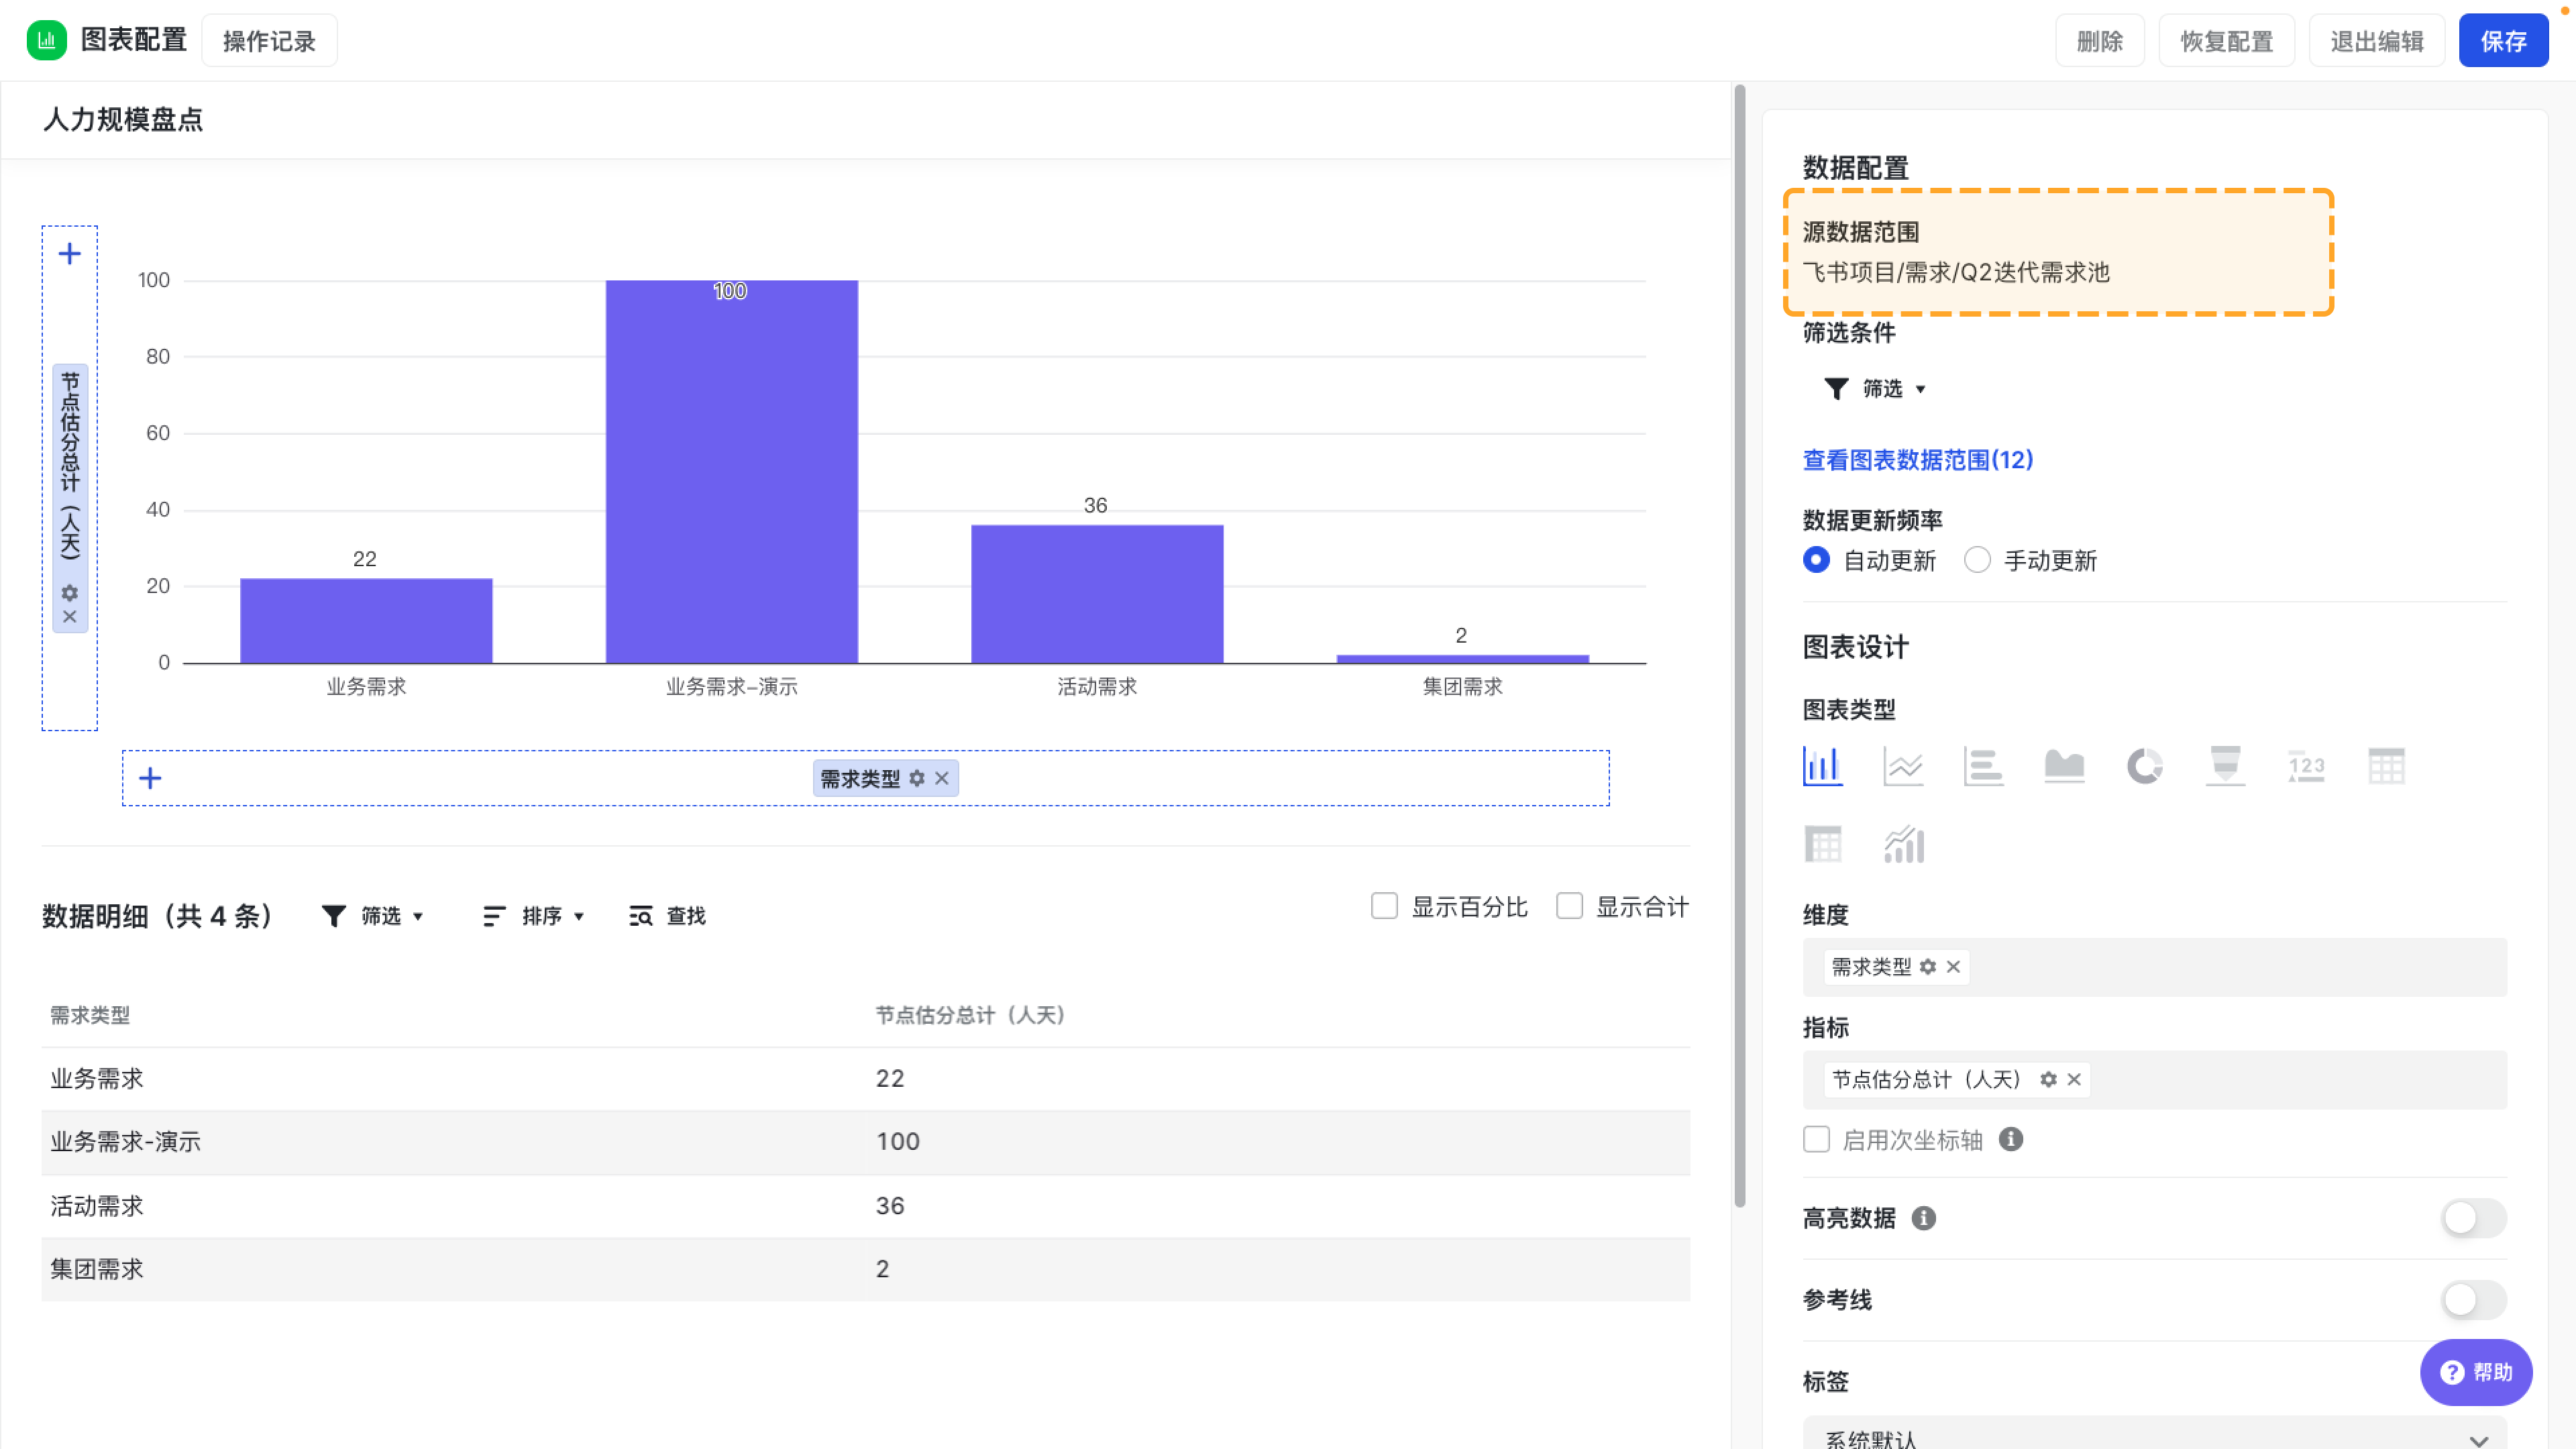Toggle 高亮数据 switch on
Viewport: 2576px width, 1449px height.
[x=2473, y=1218]
